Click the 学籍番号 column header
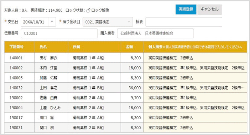The width and height of the screenshot is (250, 135). [x=20, y=47]
